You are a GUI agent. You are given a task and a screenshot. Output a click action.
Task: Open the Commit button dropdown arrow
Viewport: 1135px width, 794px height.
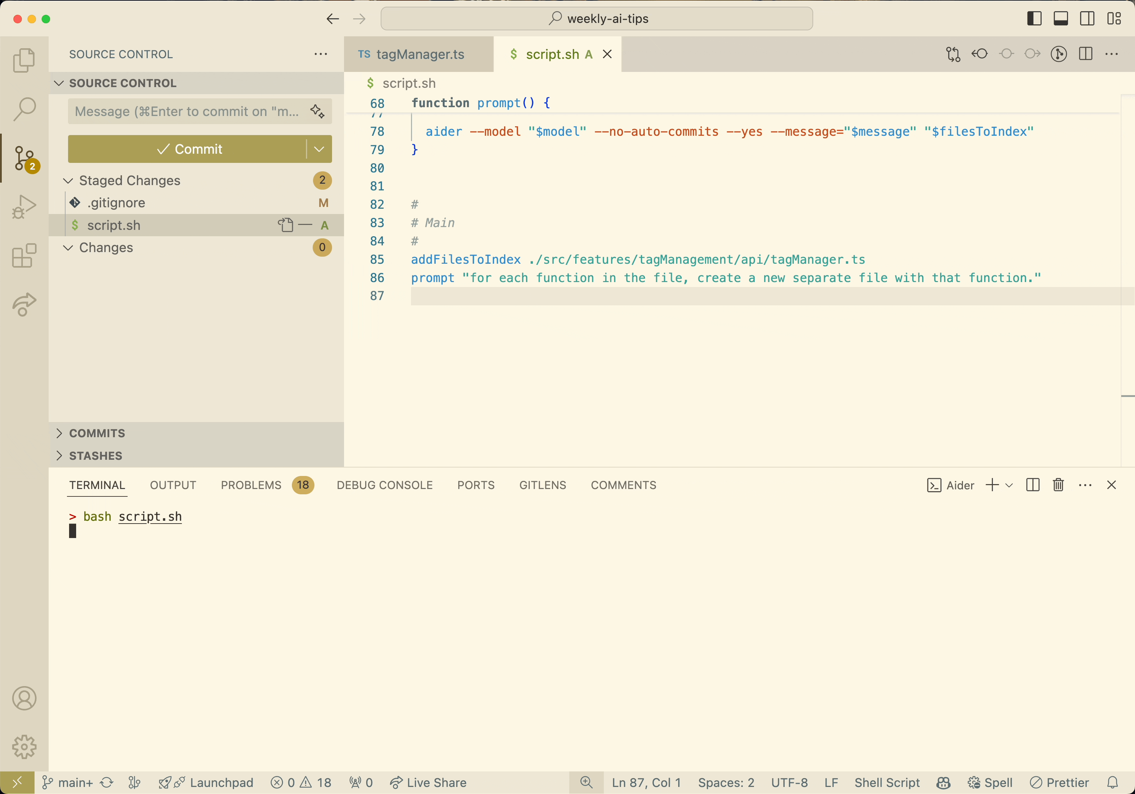(x=319, y=149)
